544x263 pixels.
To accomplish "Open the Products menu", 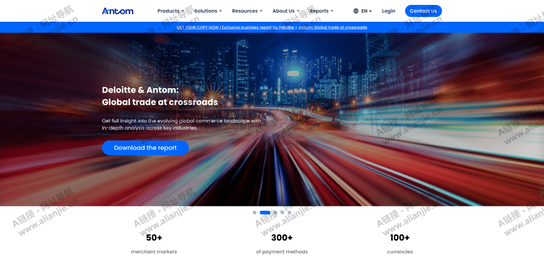I will tap(168, 11).
